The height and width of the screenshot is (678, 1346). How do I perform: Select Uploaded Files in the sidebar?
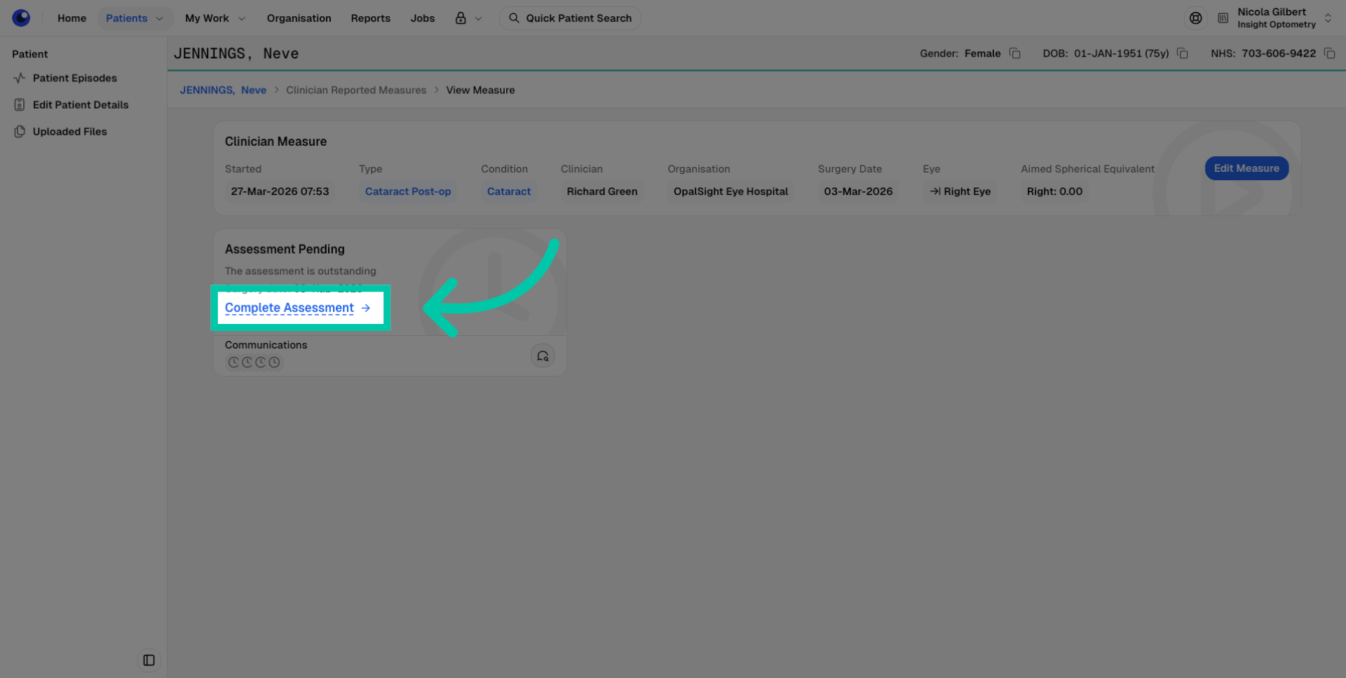coord(69,131)
